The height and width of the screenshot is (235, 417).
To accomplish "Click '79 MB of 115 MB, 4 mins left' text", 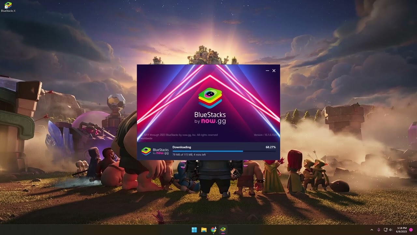I will [x=189, y=155].
